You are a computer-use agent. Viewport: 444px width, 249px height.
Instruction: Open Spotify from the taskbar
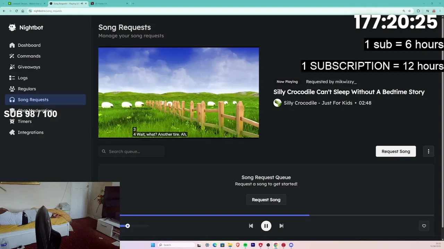pos(245,245)
